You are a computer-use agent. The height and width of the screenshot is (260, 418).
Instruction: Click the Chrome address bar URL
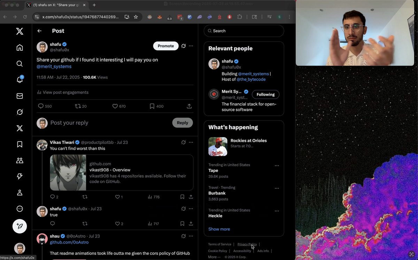[x=80, y=17]
